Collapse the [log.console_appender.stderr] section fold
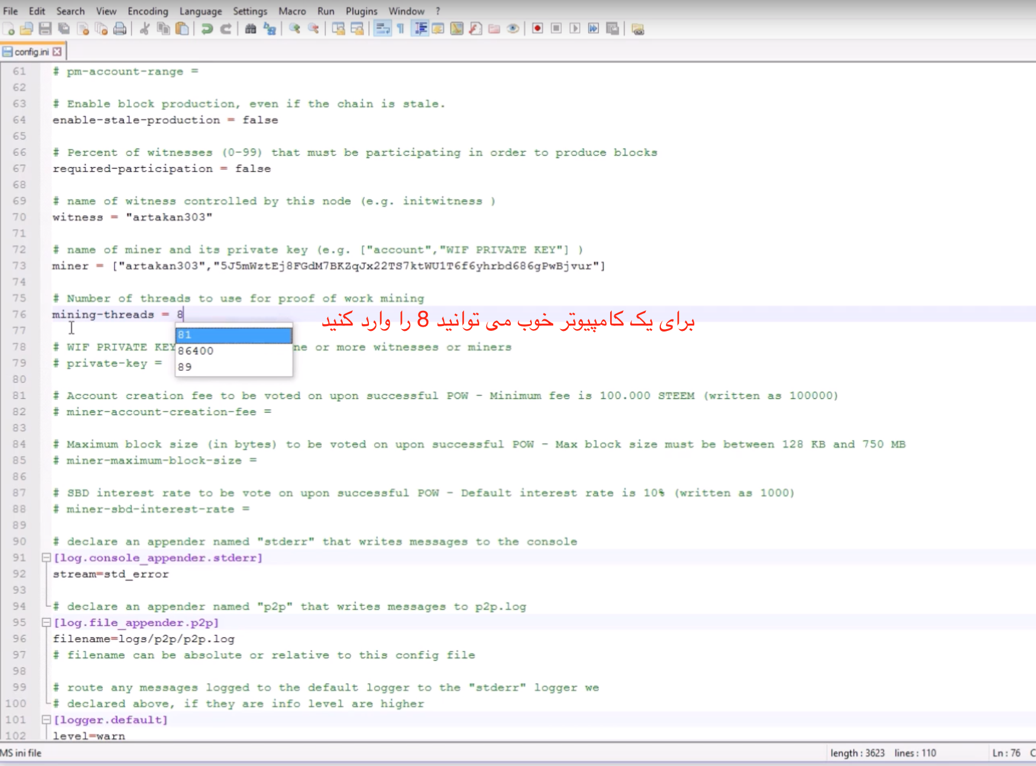 [x=46, y=558]
